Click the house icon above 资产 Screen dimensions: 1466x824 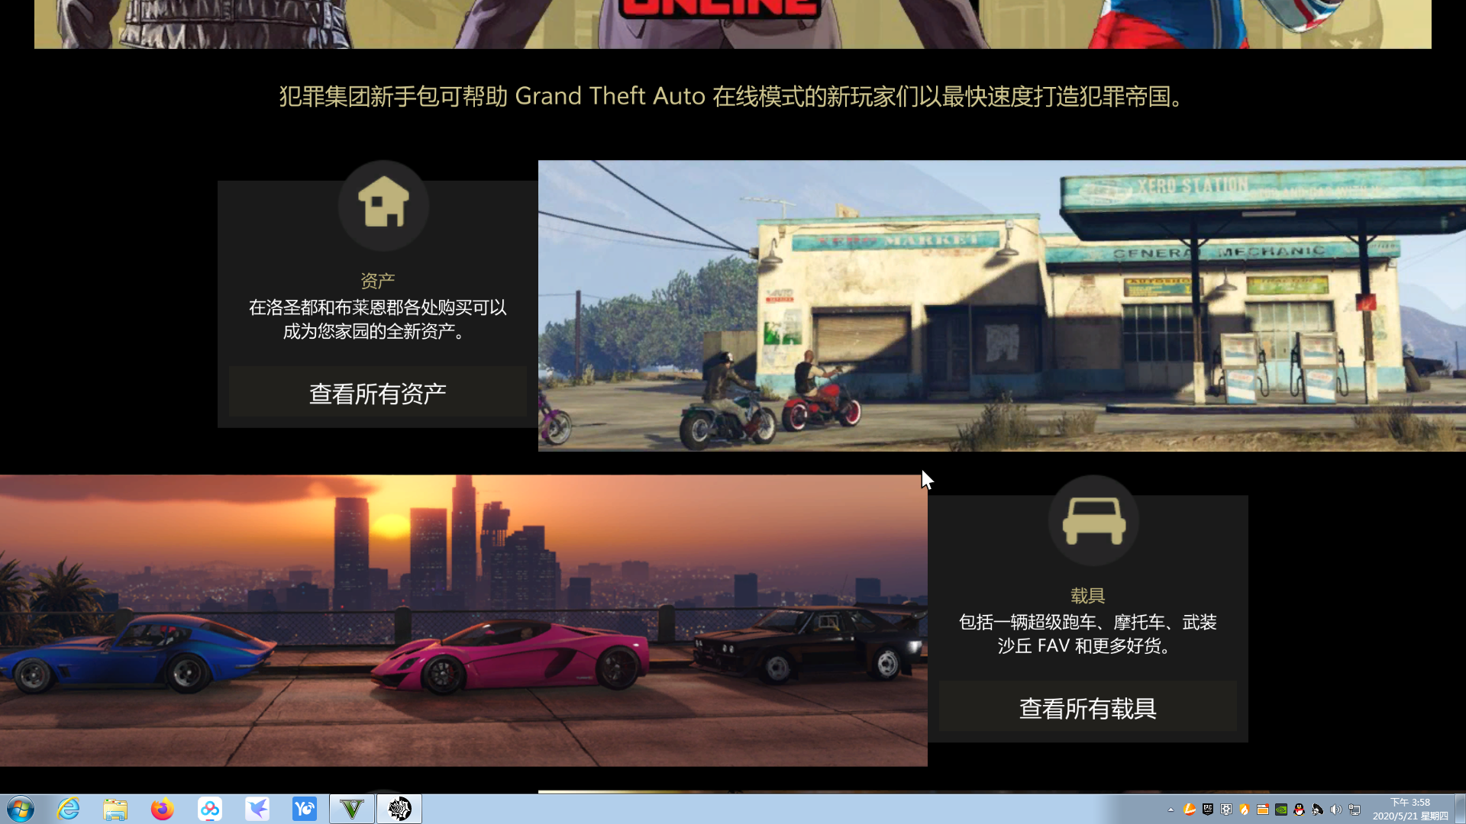(x=383, y=205)
